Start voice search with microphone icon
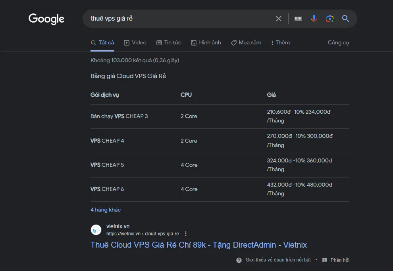The height and width of the screenshot is (271, 393). (314, 19)
